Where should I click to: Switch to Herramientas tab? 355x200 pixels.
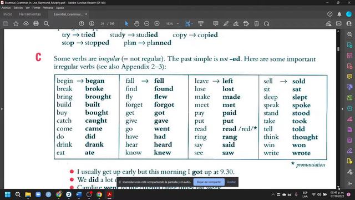pos(30,14)
